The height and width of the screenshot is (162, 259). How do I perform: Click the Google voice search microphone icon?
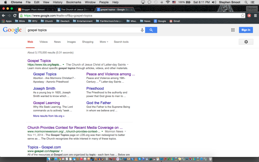(142, 30)
